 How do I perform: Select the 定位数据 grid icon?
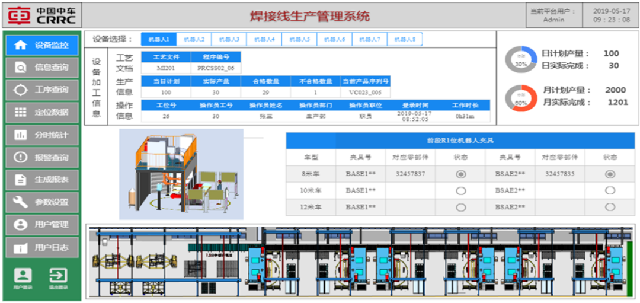pos(20,112)
